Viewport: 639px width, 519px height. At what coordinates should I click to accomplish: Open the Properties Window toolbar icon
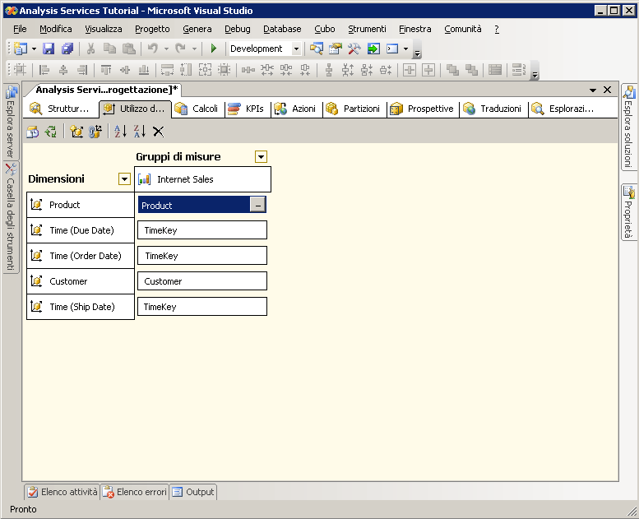click(335, 49)
